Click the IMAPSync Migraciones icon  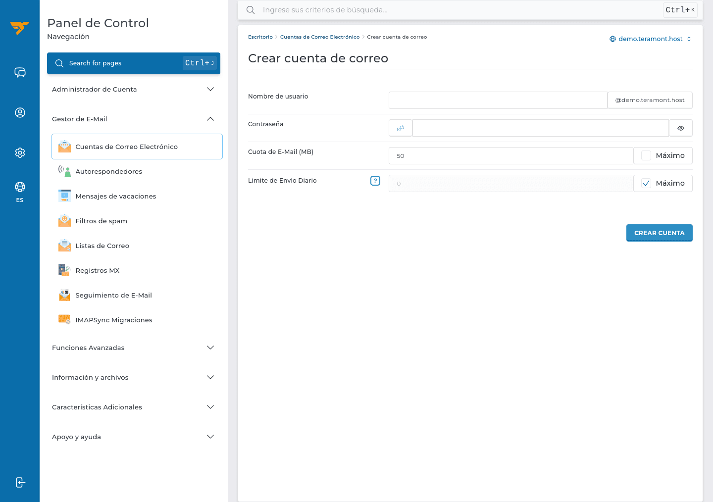[64, 320]
